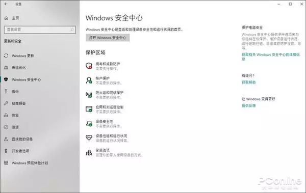Focus the 查找设置 search field
Viewport: 306px width, 193px height.
click(40, 30)
